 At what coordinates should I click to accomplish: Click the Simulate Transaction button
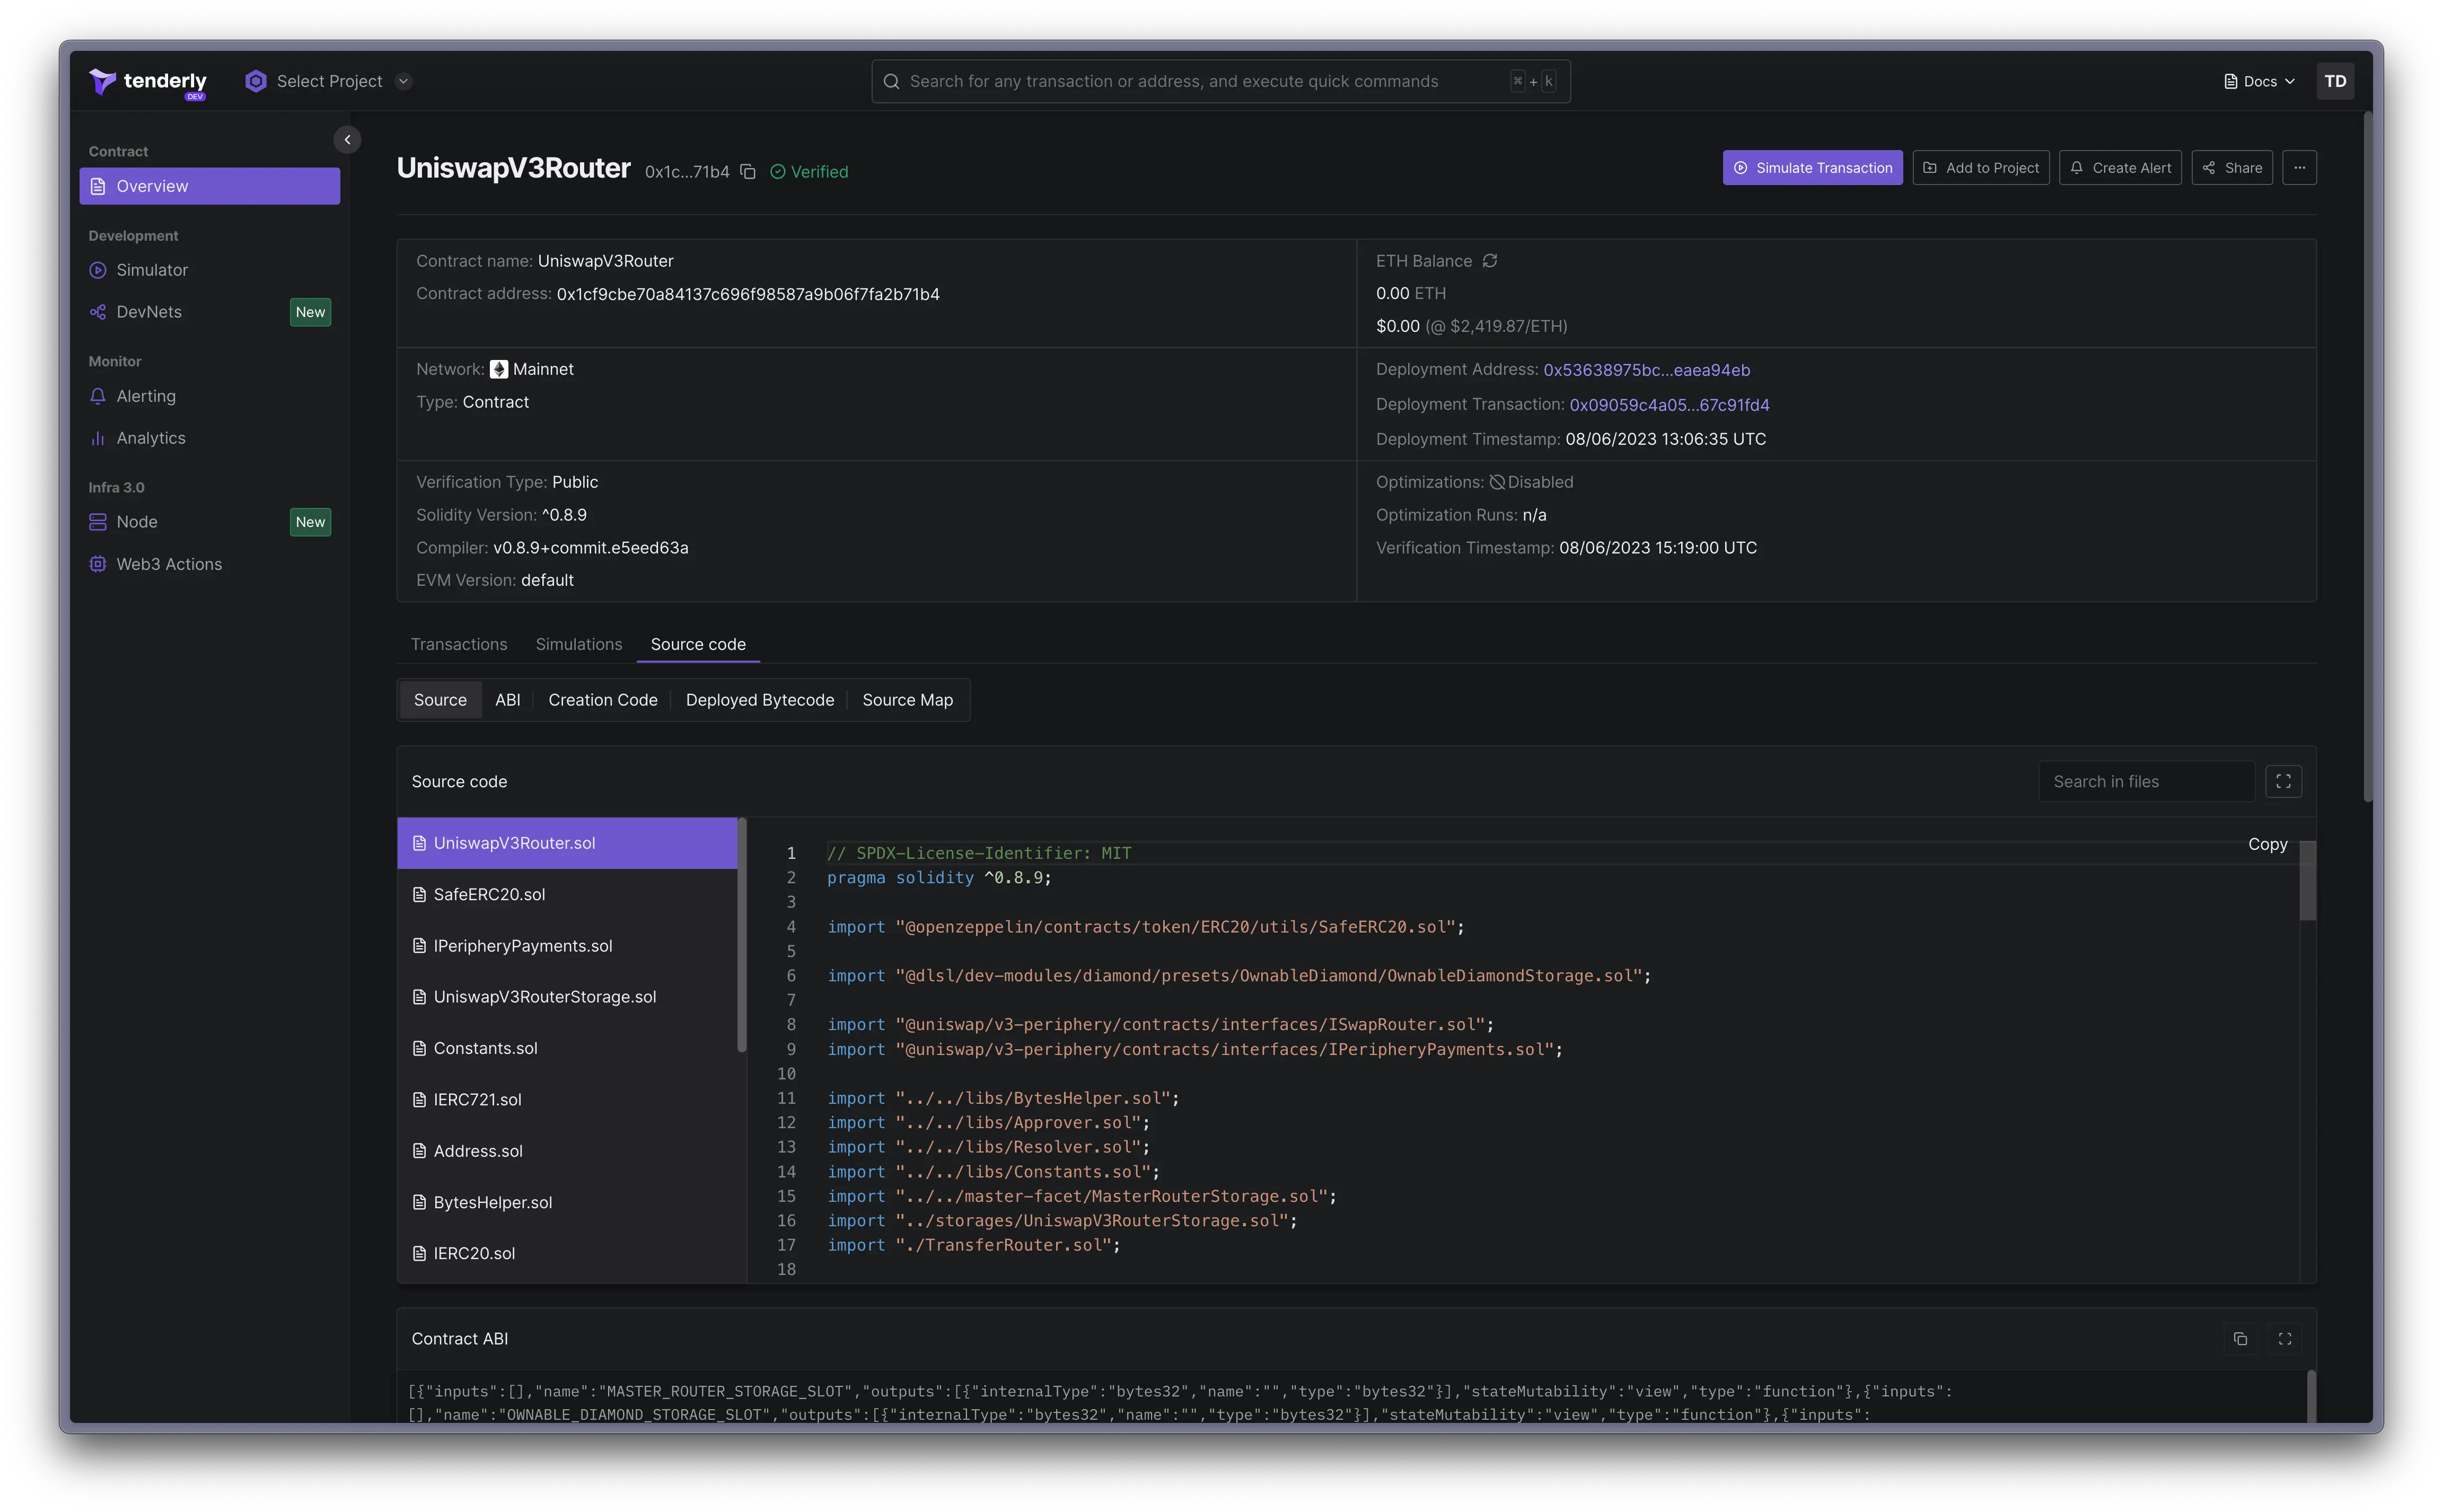coord(1812,167)
